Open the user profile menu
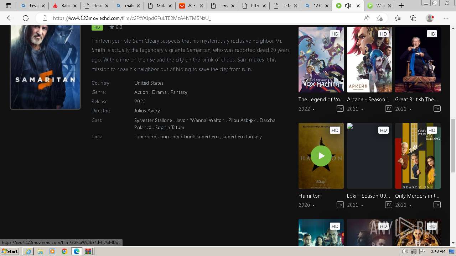 pos(430,18)
